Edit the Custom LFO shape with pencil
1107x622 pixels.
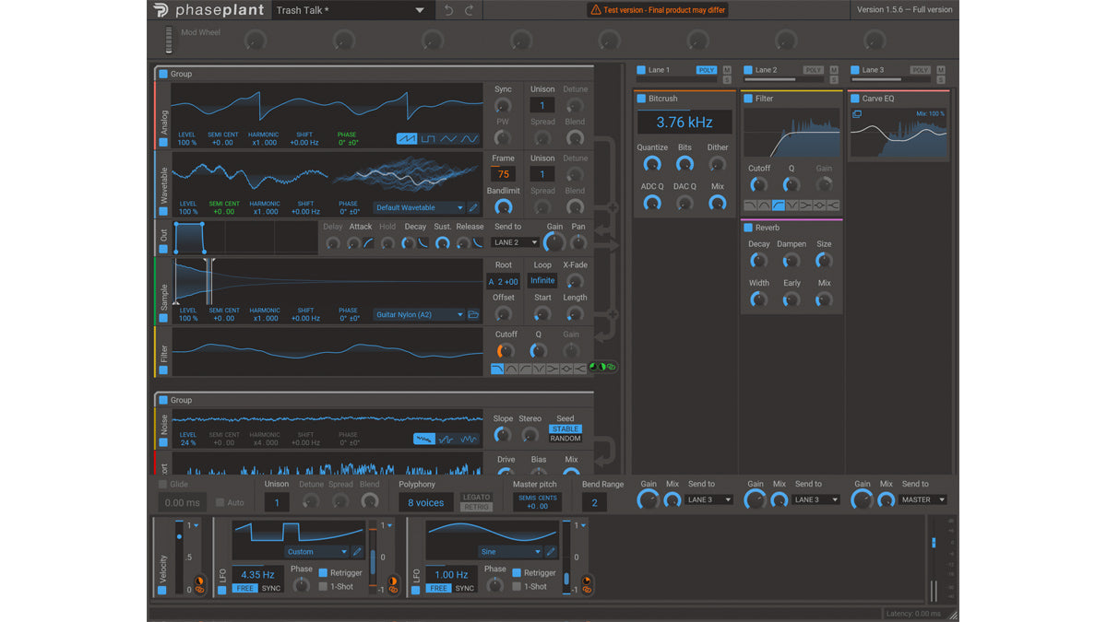[x=358, y=552]
